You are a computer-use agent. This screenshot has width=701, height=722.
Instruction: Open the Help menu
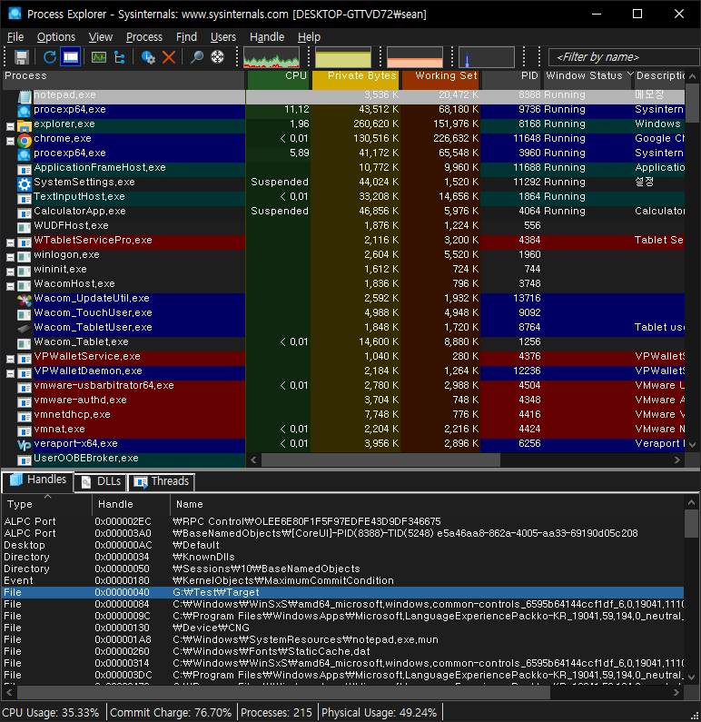[x=309, y=37]
